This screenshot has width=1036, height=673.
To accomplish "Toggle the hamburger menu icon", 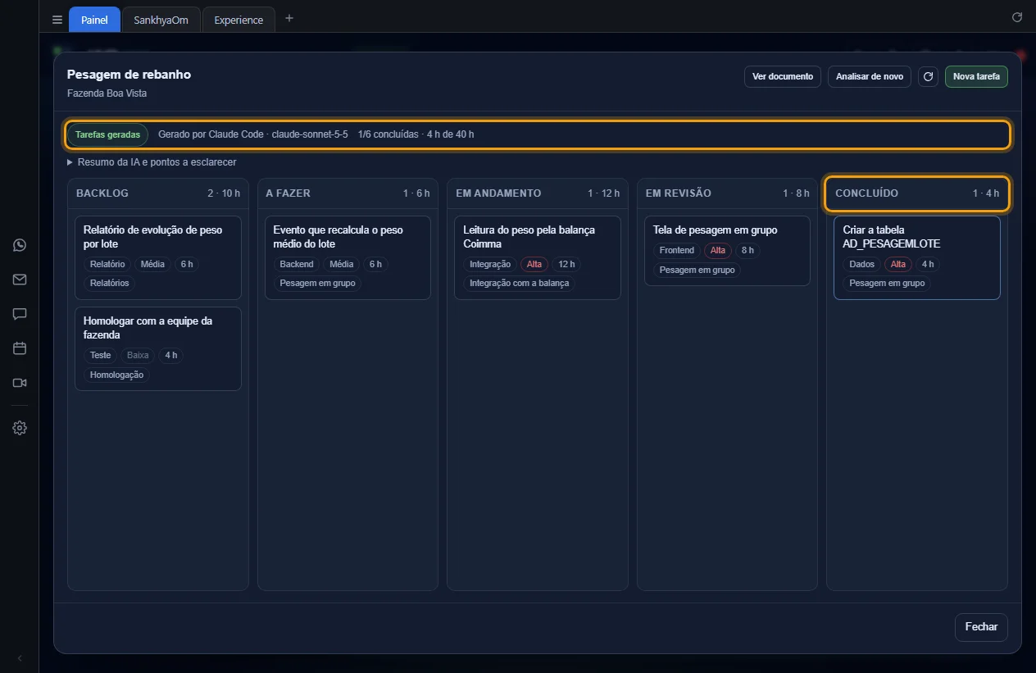I will tap(57, 20).
